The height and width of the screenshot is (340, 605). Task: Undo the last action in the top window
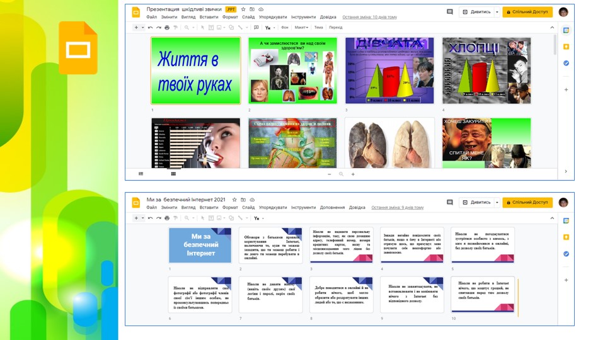150,27
